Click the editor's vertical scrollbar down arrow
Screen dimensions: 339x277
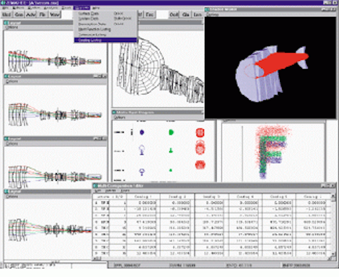(x=334, y=254)
